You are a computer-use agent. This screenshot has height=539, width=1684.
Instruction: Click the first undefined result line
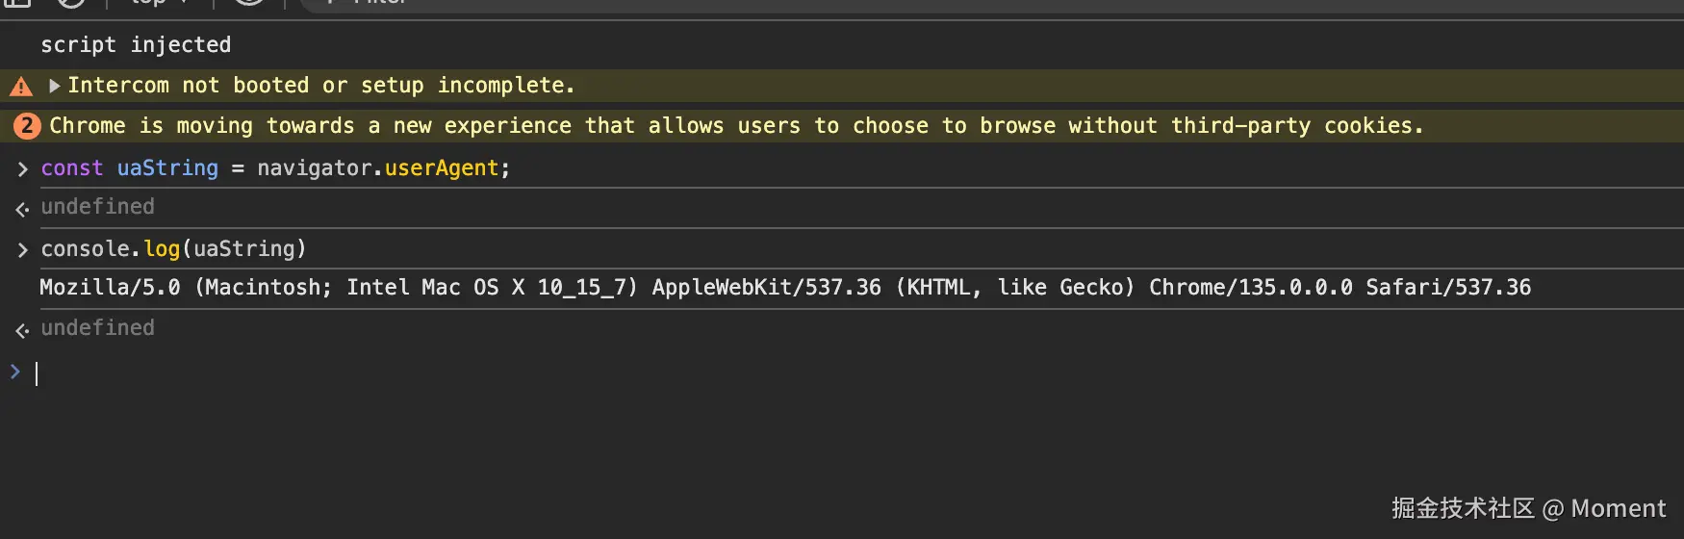pos(97,207)
